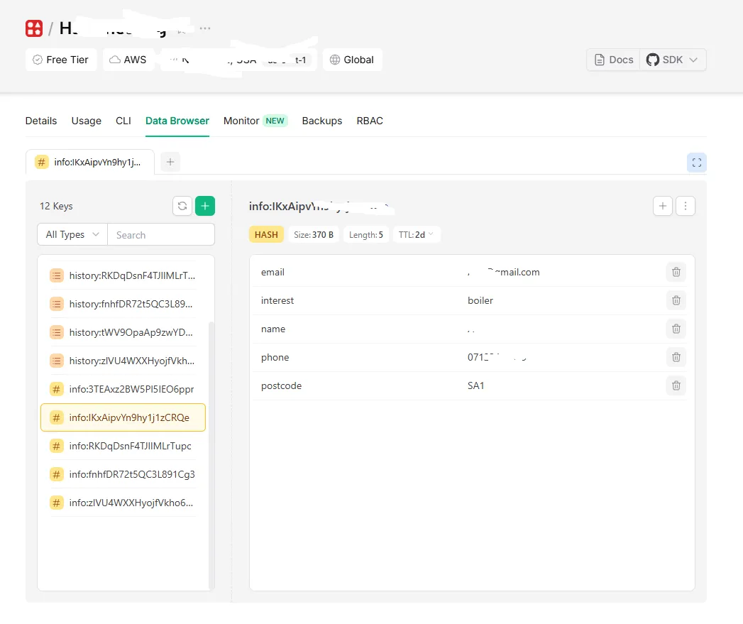Viewport: 743px width, 624px height.
Task: Expand the SDK dropdown
Action: (673, 60)
